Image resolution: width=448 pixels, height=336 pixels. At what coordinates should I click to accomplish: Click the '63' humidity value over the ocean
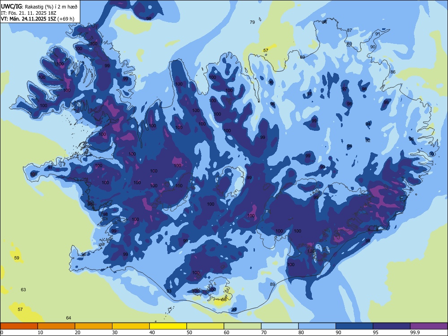coord(23,289)
